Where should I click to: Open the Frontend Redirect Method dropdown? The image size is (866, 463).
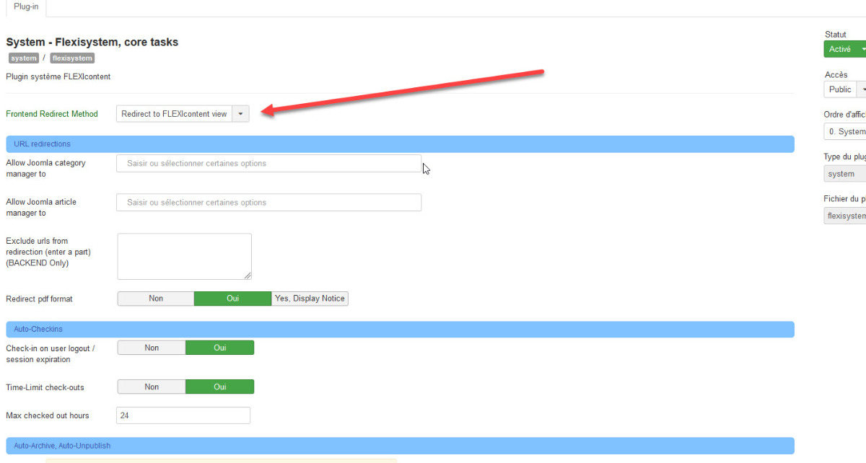pyautogui.click(x=183, y=114)
